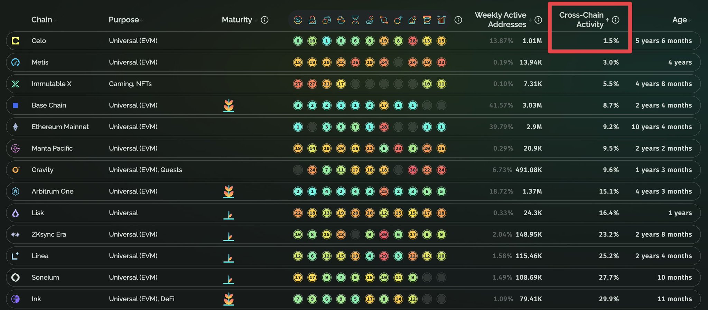The width and height of the screenshot is (708, 310).
Task: Click the "Manta Pacific" chain name
Action: [52, 148]
